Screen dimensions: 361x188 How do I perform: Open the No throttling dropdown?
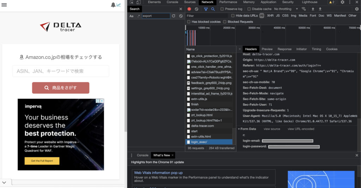pos(286,9)
